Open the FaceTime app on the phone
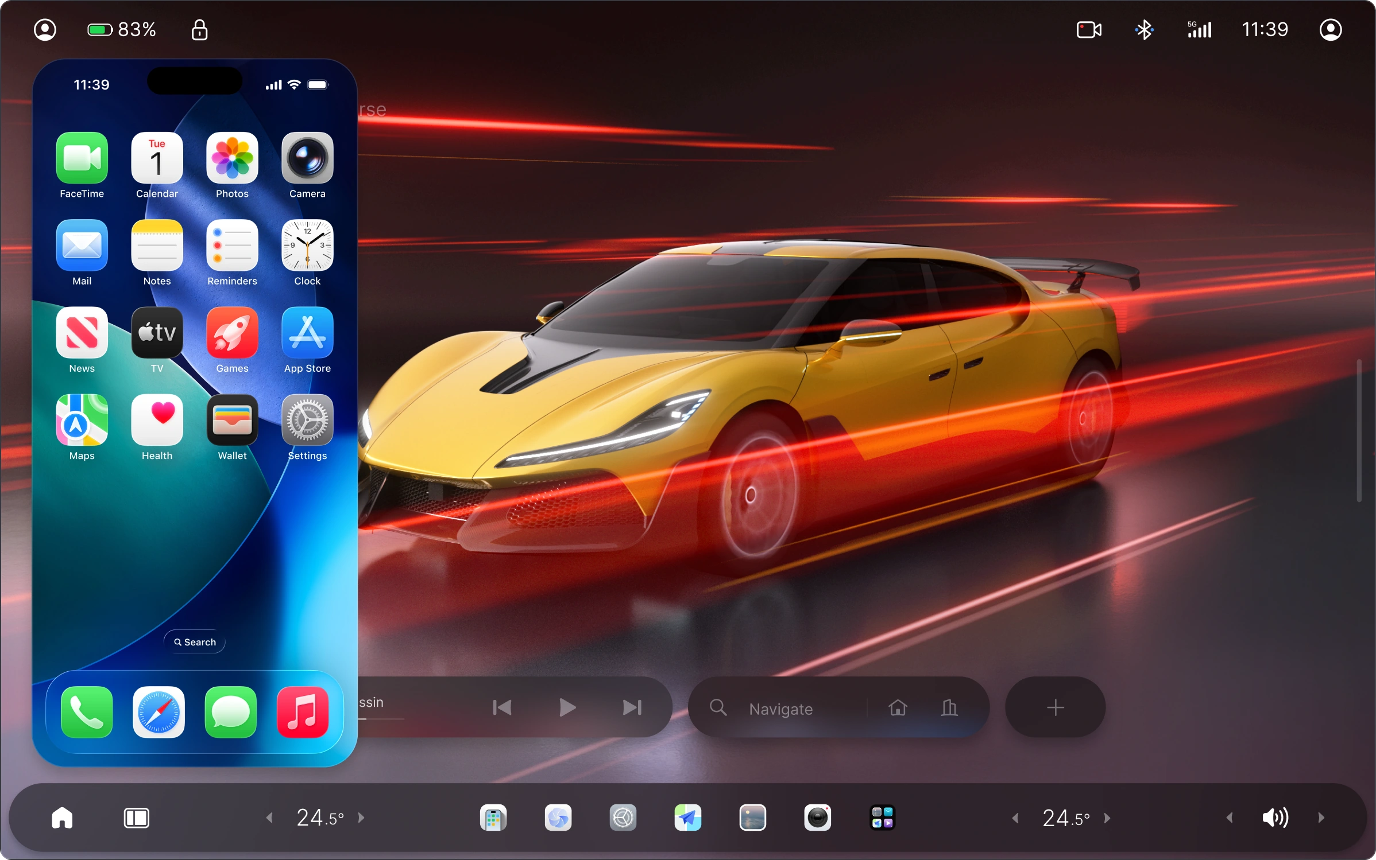 point(82,158)
